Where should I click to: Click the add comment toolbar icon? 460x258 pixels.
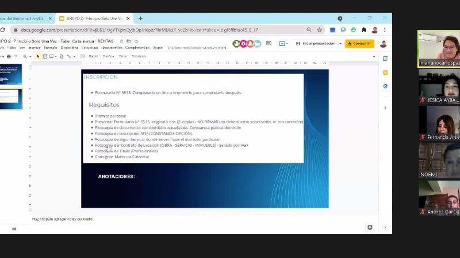coord(82,56)
